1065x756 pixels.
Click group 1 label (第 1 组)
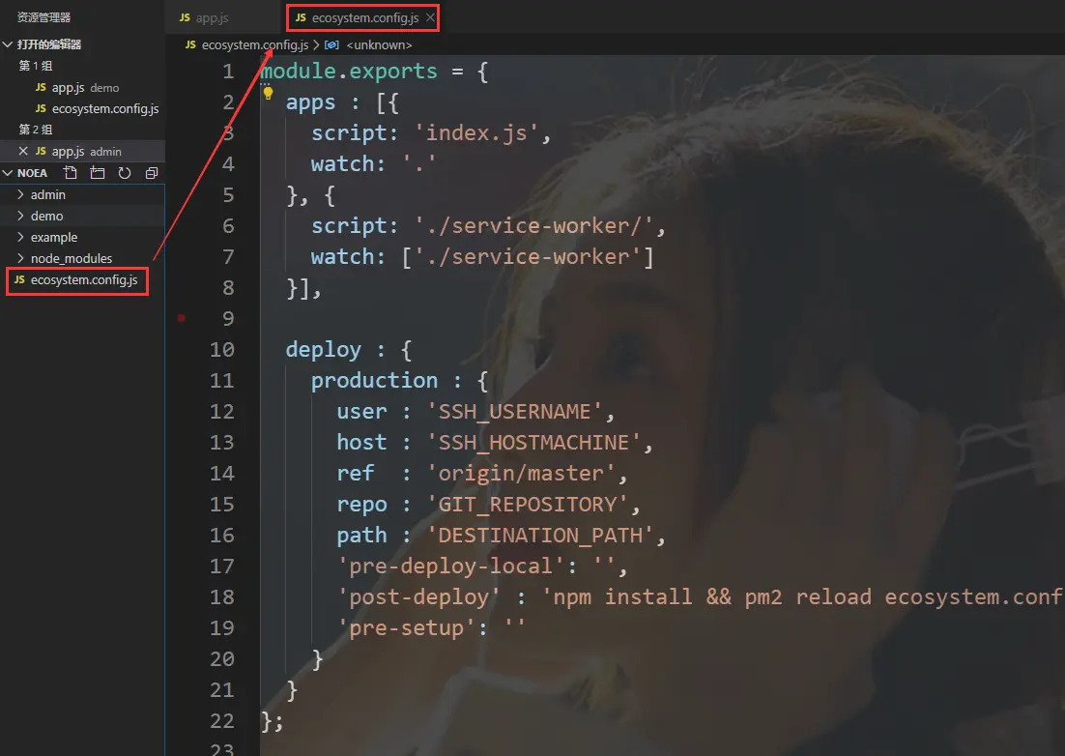click(x=36, y=66)
